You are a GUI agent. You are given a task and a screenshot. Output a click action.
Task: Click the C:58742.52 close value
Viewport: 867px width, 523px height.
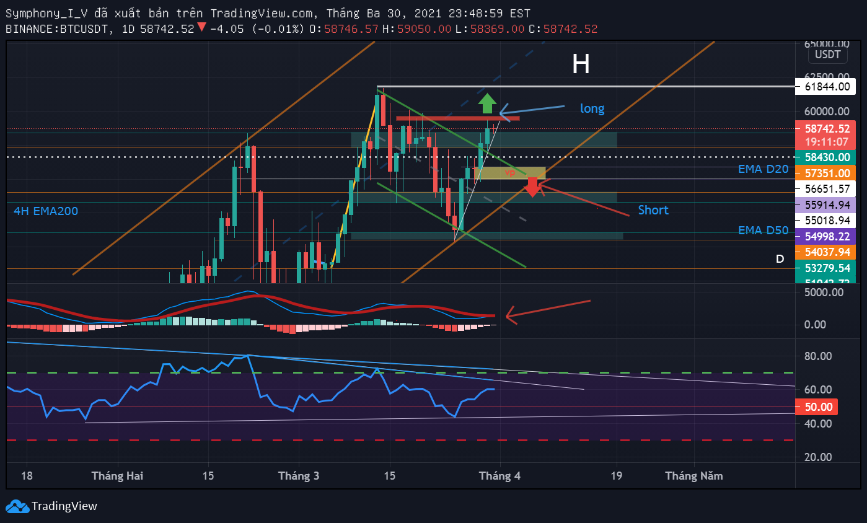click(563, 29)
